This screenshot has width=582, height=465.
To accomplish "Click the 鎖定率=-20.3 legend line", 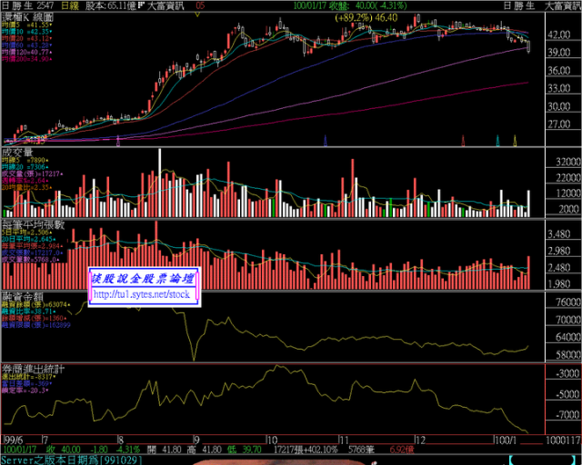I will coord(25,391).
